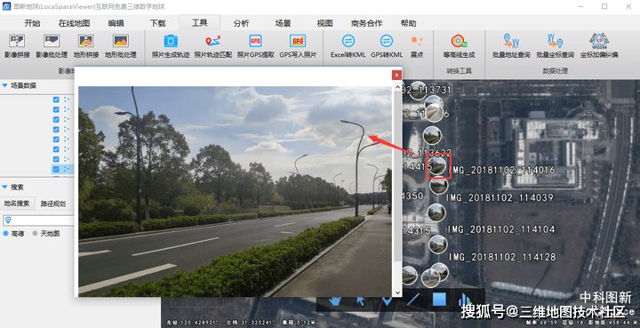Image resolution: width=640 pixels, height=328 pixels.
Task: Open the 批量地址查询 tool
Action: pos(511,45)
